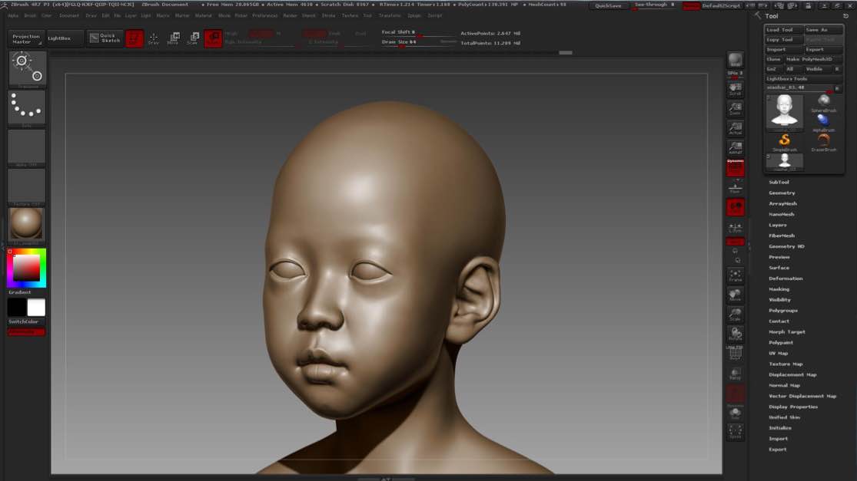Pick a color in the color picker square
Screen dimensions: 857x481
click(x=26, y=268)
